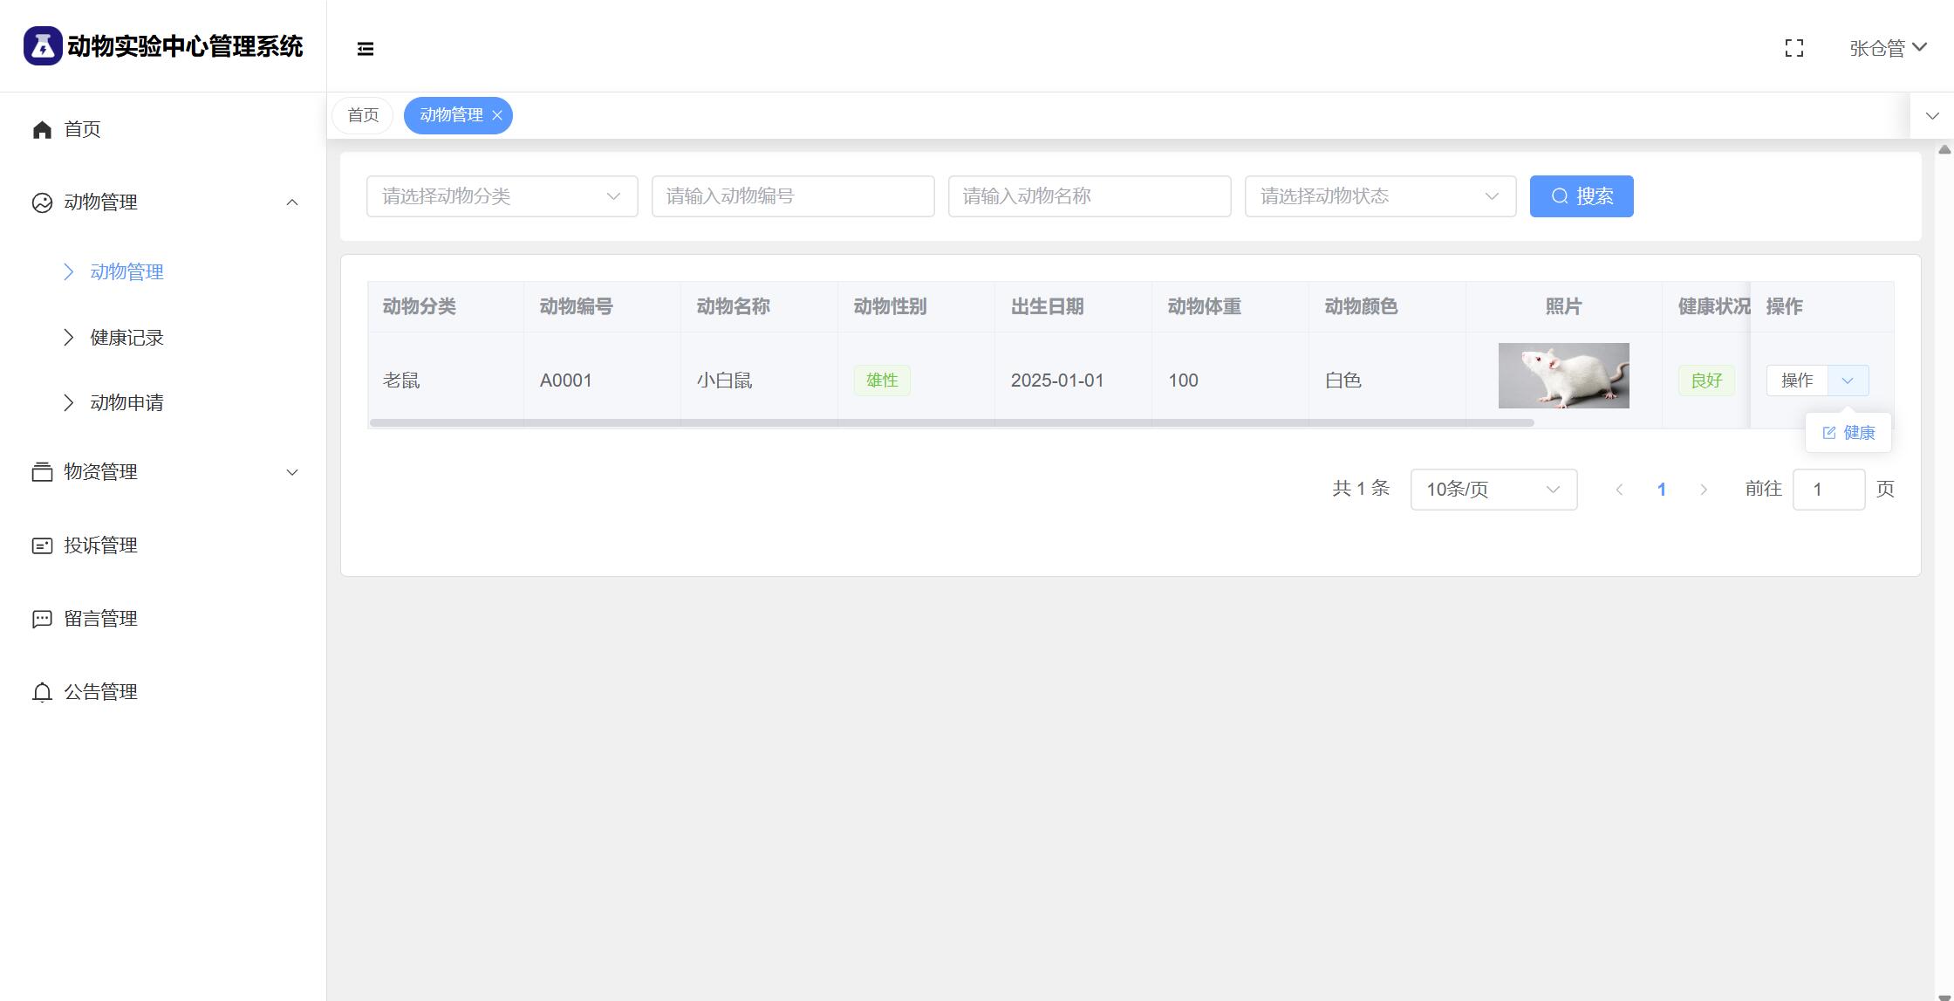This screenshot has height=1001, width=1954.
Task: Click the table horizontal scrollbar
Action: [951, 423]
